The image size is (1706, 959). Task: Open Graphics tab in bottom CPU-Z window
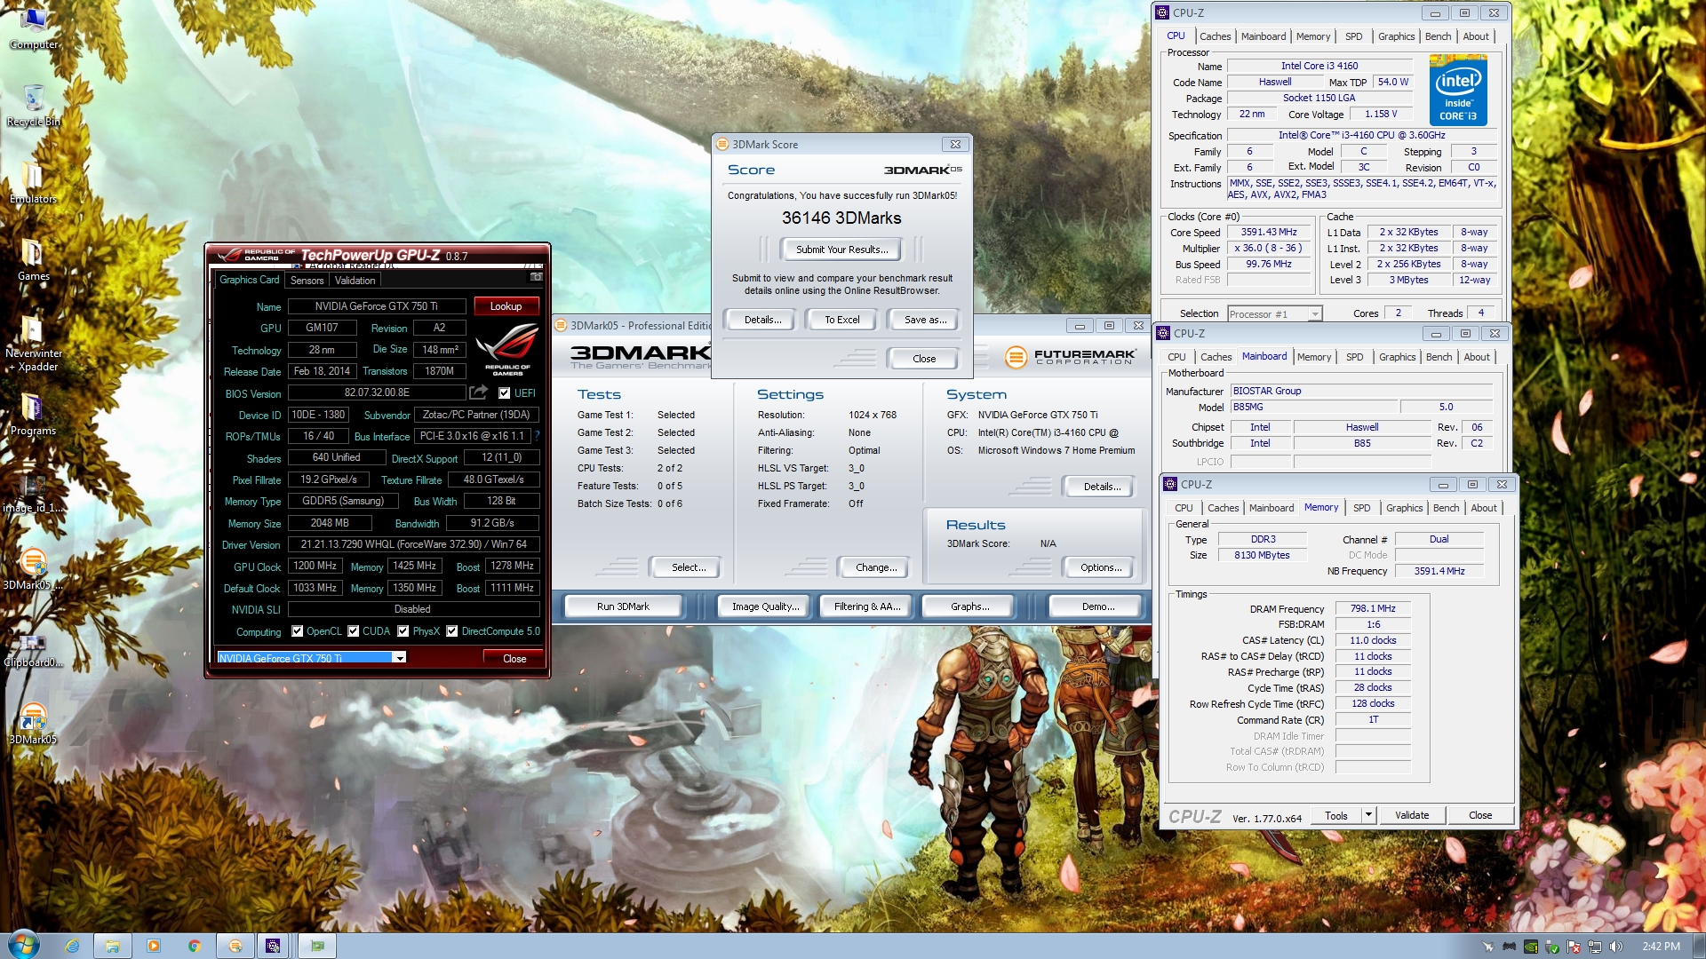1404,508
